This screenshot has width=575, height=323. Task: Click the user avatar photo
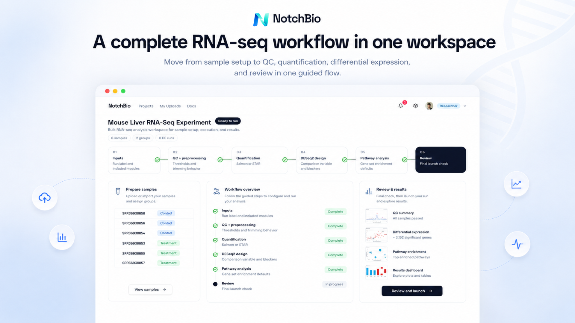click(429, 106)
